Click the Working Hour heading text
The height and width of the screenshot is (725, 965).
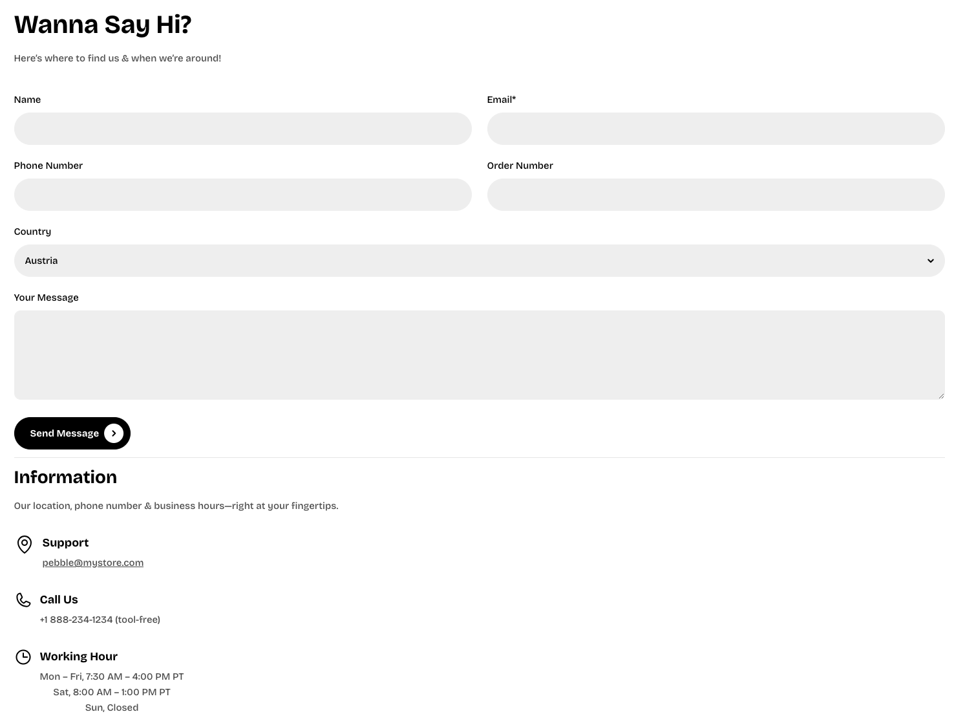click(x=79, y=656)
